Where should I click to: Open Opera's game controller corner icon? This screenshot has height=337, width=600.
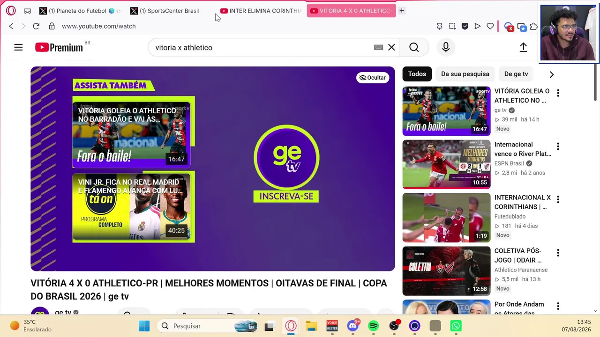click(x=28, y=11)
